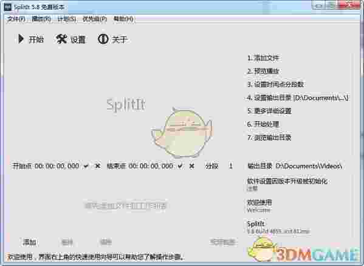The image size is (364, 266).
Task: Open the 播放(R) menu
Action: pyautogui.click(x=41, y=19)
